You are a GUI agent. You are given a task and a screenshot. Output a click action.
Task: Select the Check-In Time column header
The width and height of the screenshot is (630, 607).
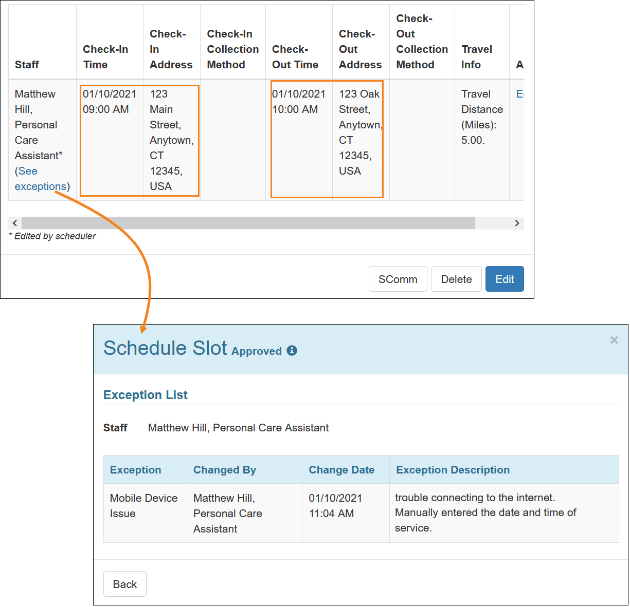coord(106,57)
